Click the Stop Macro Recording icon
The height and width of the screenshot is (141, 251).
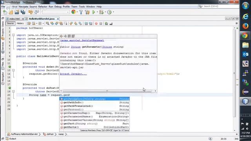coord(101,23)
